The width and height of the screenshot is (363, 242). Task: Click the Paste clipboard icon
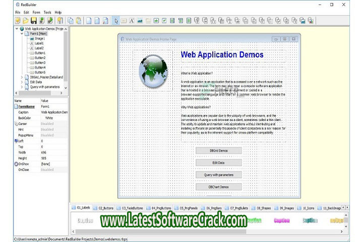(x=79, y=21)
